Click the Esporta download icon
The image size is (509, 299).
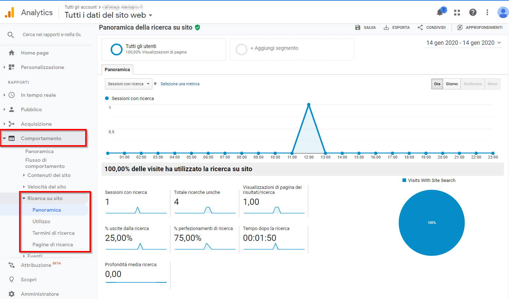(386, 27)
